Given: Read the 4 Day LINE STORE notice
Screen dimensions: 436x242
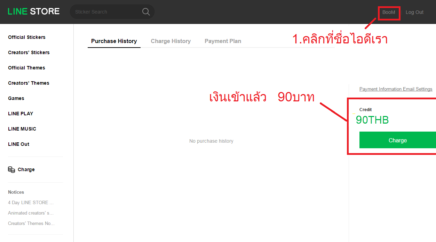Looking at the screenshot, I should pyautogui.click(x=31, y=202).
